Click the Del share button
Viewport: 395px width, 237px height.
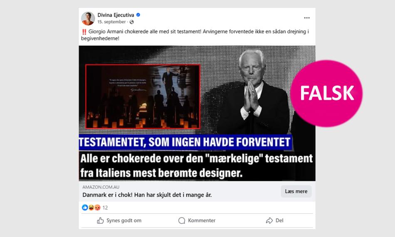(274, 220)
